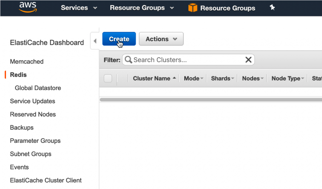Clear the cluster search with X icon
322x189 pixels.
click(248, 60)
